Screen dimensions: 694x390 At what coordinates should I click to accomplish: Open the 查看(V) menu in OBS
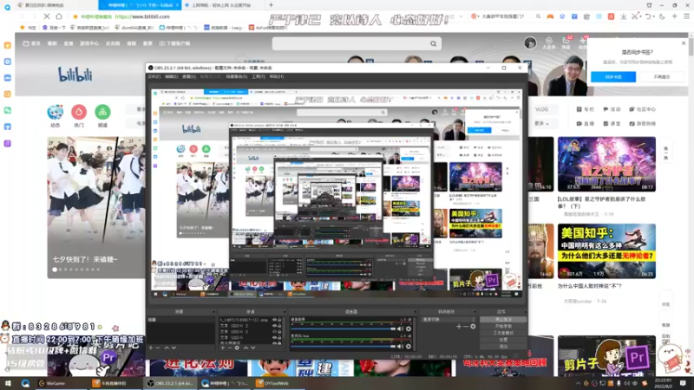click(x=189, y=76)
